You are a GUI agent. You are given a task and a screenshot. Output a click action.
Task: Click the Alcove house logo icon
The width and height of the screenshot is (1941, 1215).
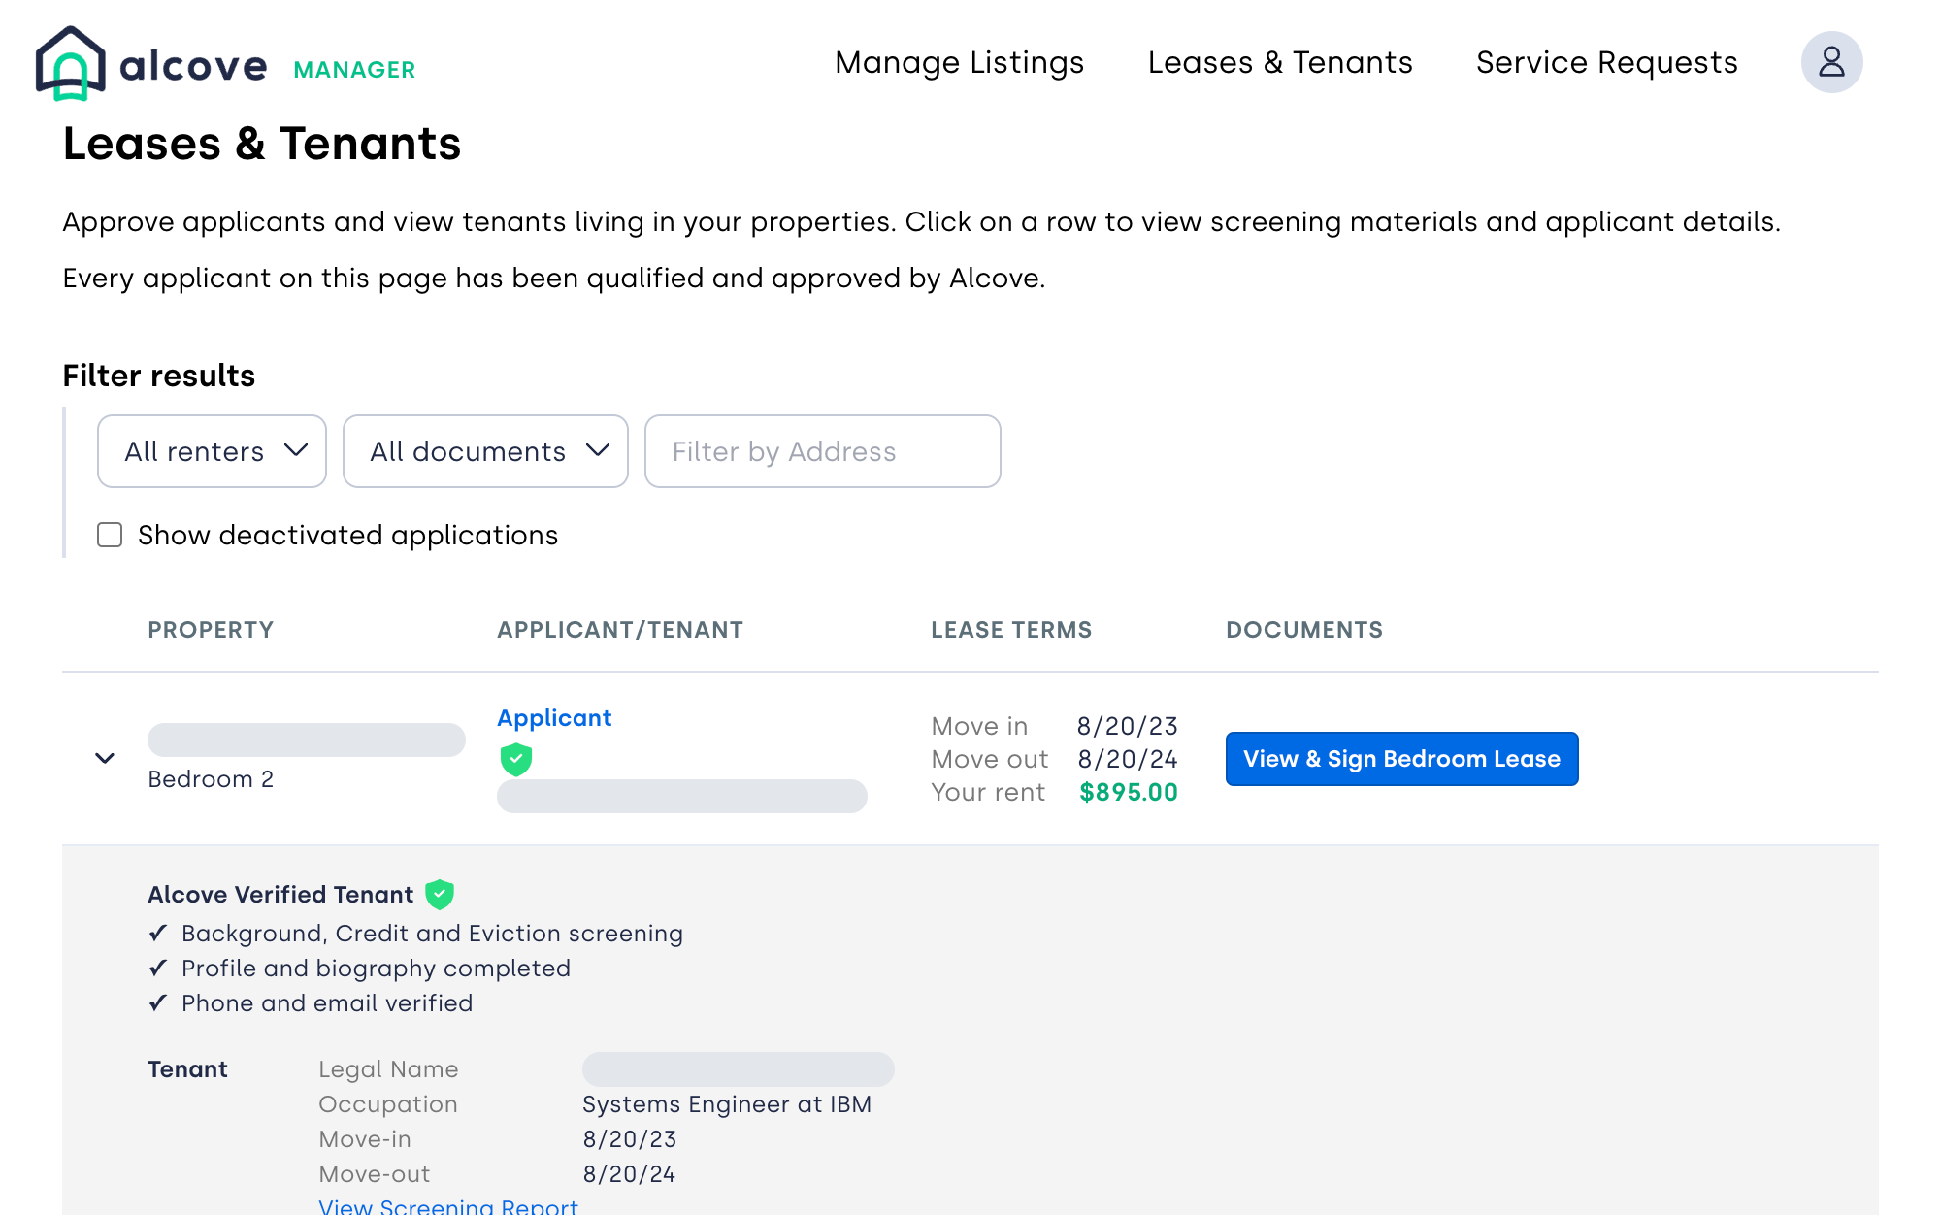pos(70,64)
